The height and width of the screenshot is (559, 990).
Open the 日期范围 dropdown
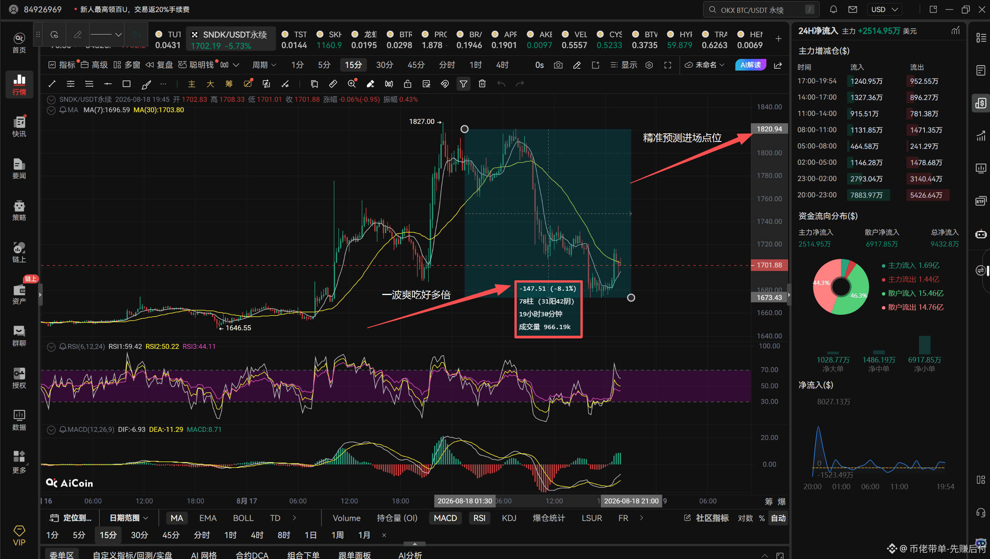tap(129, 518)
